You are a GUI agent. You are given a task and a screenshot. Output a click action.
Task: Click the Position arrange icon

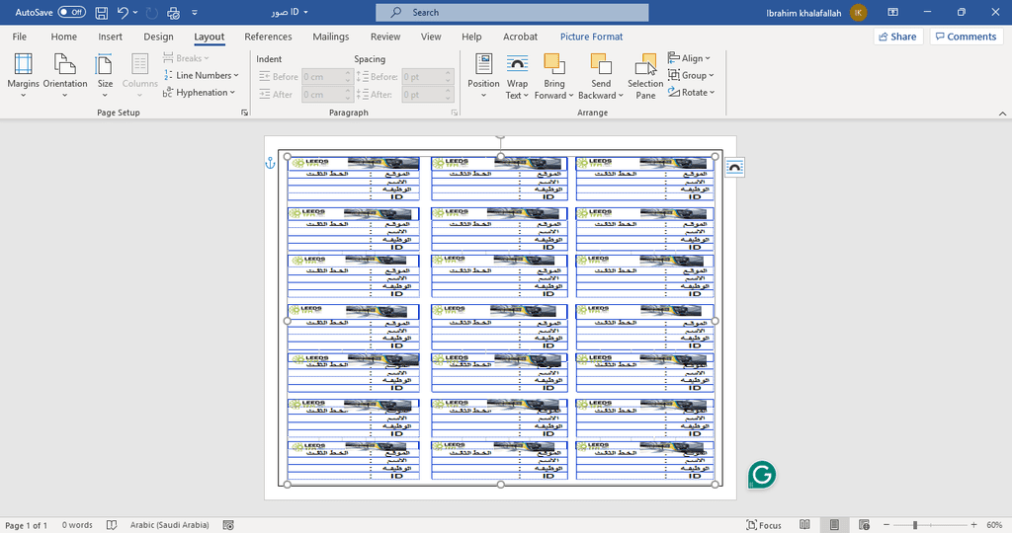[483, 65]
